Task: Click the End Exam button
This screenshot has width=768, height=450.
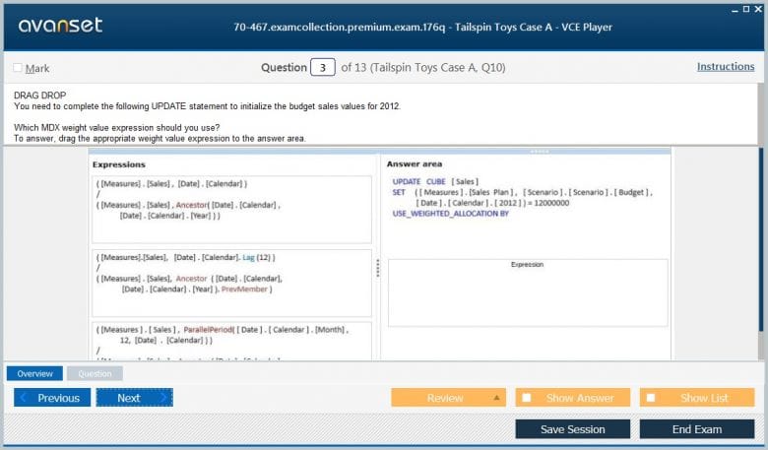Action: [697, 429]
